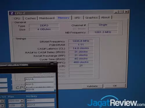
Task: Click the Alt+2 hotkey field
Action: point(41,105)
